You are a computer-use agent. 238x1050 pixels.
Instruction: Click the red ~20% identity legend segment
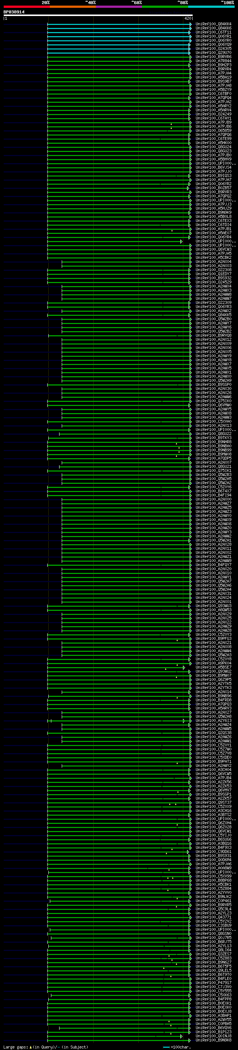click(26, 7)
